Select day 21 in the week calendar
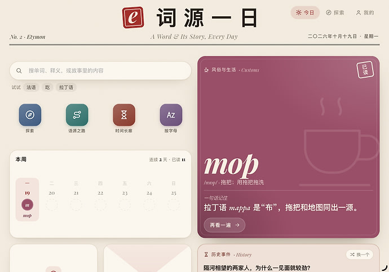This screenshot has width=389, height=272. tap(76, 196)
